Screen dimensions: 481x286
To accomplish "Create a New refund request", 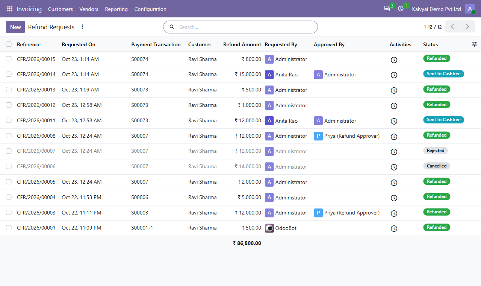I will 15,27.
